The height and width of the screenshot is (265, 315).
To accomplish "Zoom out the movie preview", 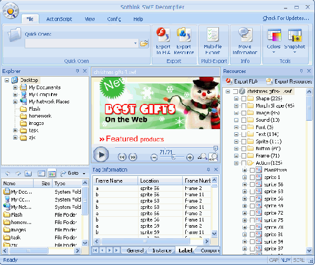I will pos(154,157).
